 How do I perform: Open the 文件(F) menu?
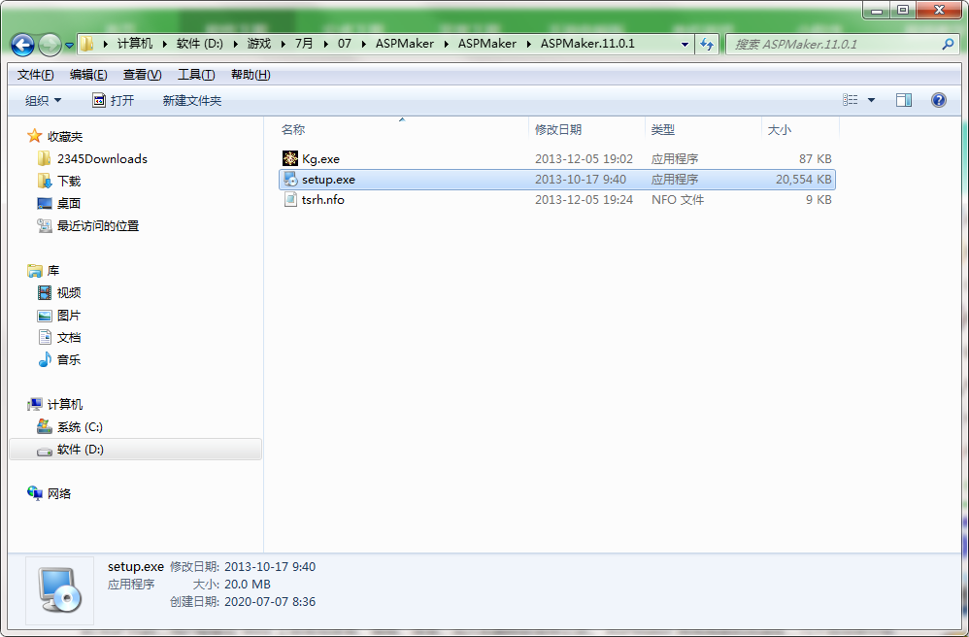[35, 75]
